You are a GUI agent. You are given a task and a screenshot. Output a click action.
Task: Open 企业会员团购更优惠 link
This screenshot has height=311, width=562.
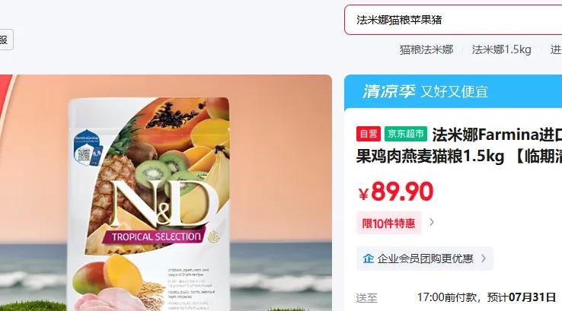click(x=425, y=259)
